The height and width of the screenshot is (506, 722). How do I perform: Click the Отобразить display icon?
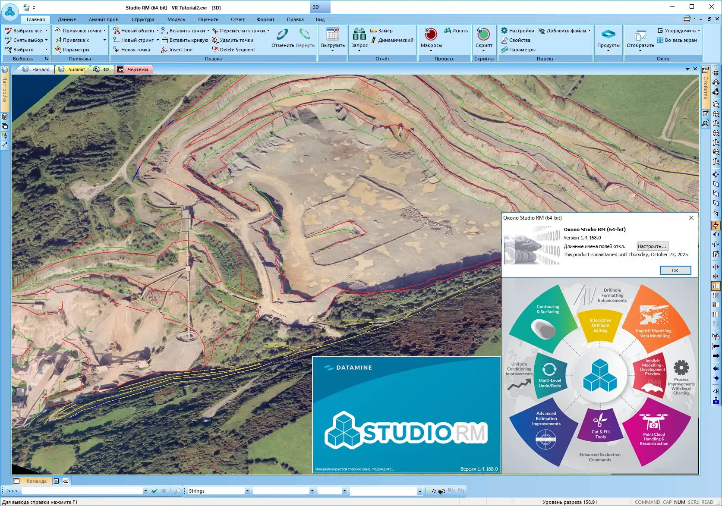[x=640, y=35]
